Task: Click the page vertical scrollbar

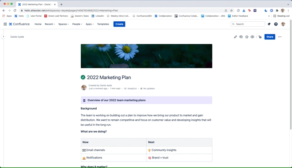Action: coord(291,74)
